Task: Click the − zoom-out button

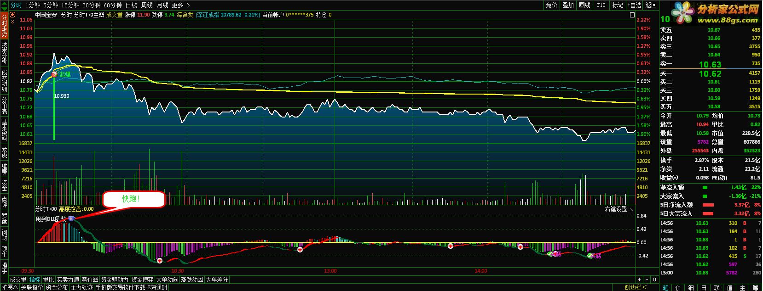Action: pyautogui.click(x=647, y=280)
